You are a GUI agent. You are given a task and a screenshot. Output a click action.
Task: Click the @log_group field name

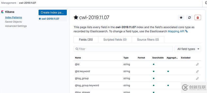[82, 78]
